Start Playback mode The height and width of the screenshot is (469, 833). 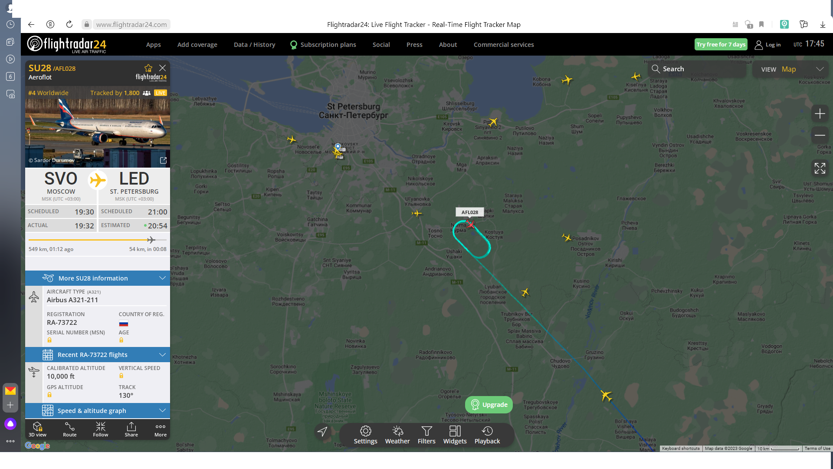click(487, 435)
